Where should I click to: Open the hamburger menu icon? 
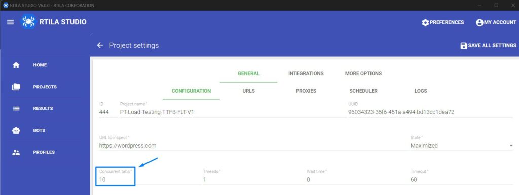click(x=11, y=22)
